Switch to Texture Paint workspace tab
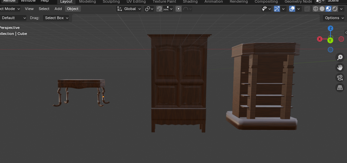The width and height of the screenshot is (347, 163). tap(164, 2)
